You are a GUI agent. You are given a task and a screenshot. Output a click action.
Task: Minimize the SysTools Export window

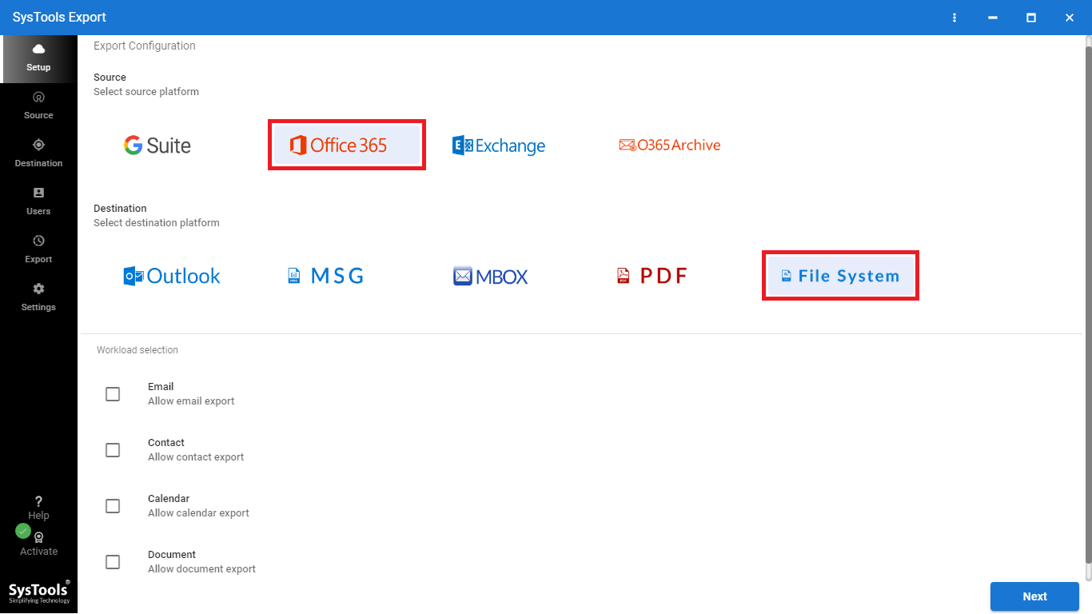point(993,18)
